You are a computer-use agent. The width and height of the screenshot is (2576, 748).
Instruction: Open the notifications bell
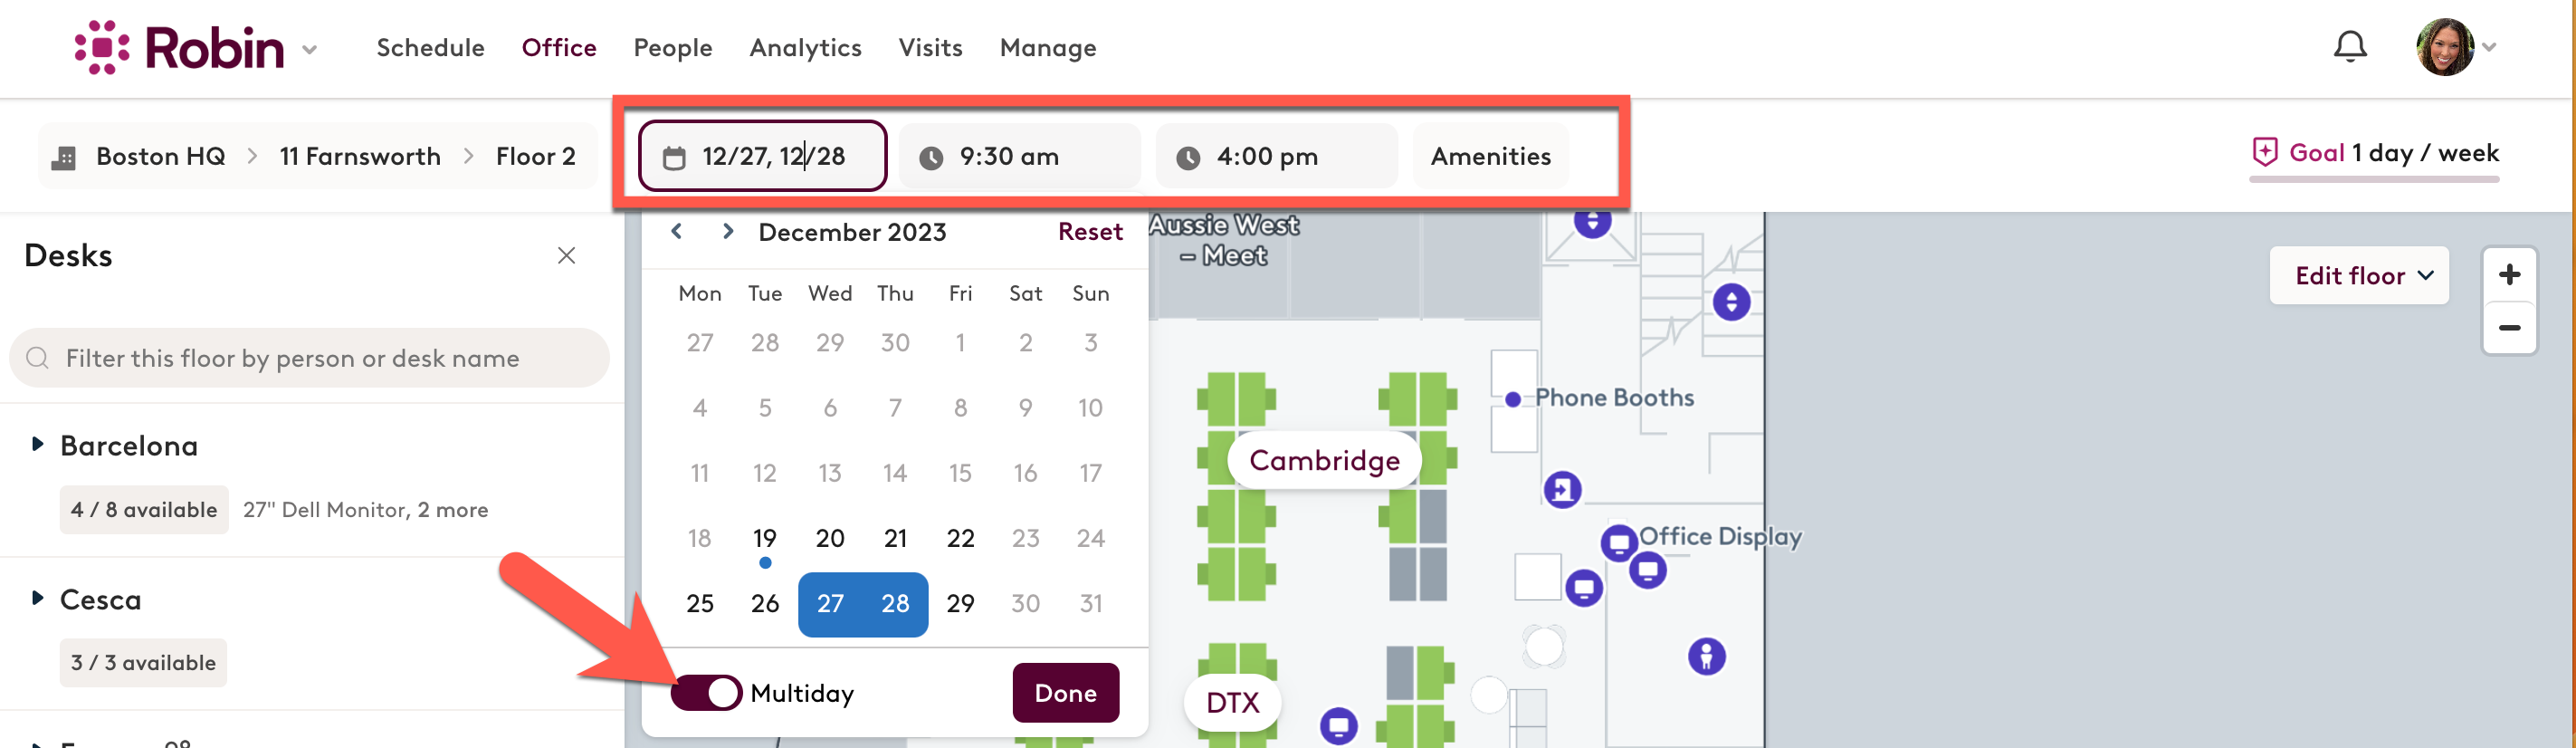coord(2349,47)
